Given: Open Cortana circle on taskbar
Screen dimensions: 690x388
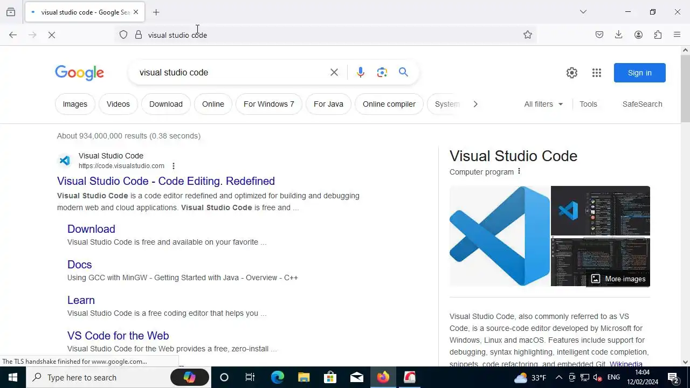Looking at the screenshot, I should 224,377.
